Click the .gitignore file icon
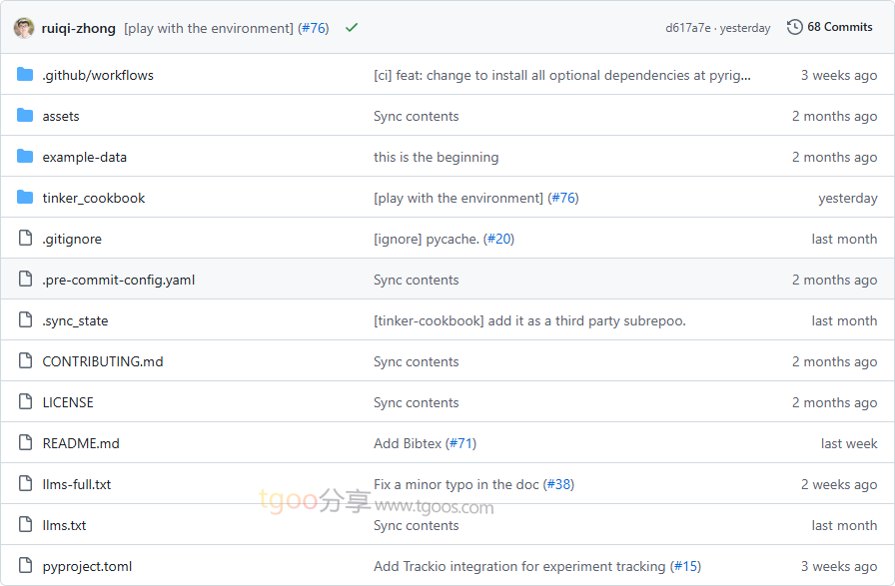 click(25, 239)
